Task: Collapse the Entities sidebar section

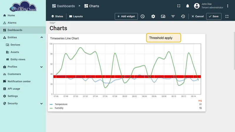Action: click(42, 37)
